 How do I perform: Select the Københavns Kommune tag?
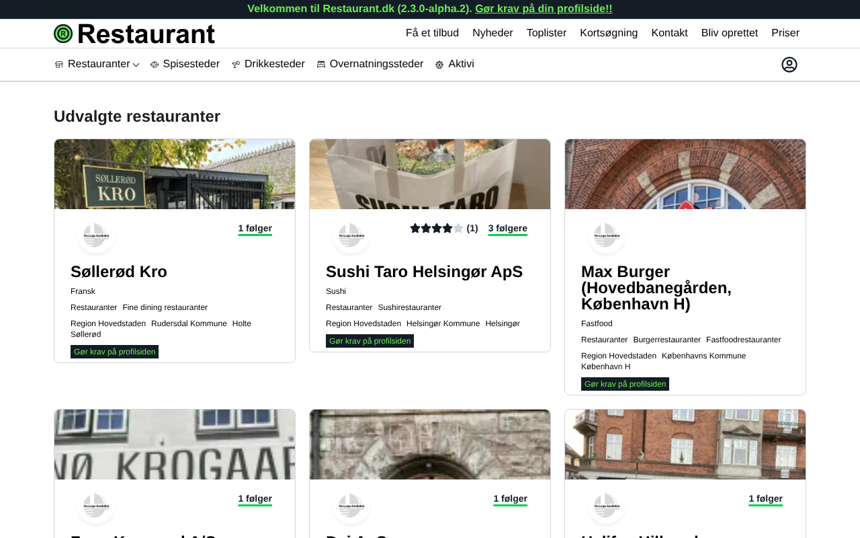point(703,356)
